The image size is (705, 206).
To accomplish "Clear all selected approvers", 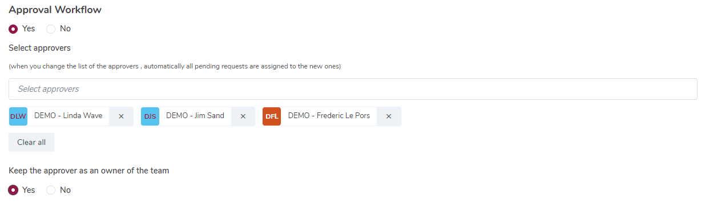I will 31,143.
